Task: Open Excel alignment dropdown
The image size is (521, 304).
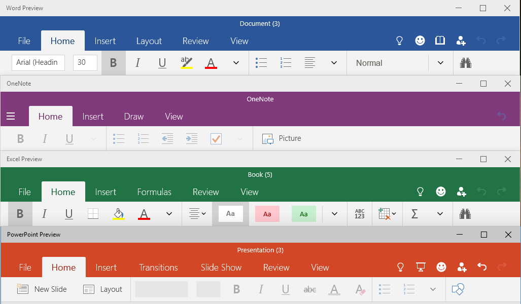Action: [197, 214]
